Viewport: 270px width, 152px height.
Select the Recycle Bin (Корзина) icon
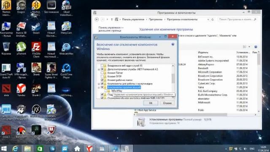[6, 49]
